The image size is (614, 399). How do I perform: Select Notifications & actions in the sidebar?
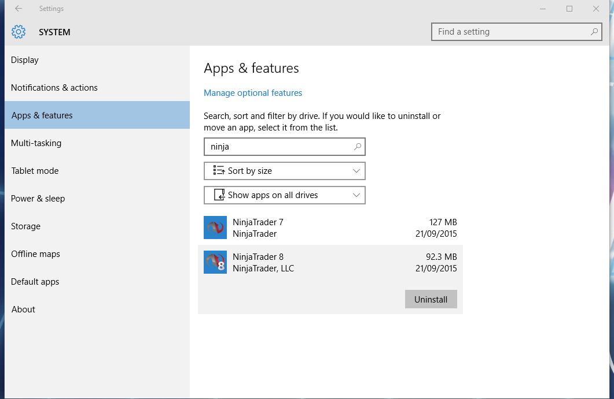[x=54, y=88]
